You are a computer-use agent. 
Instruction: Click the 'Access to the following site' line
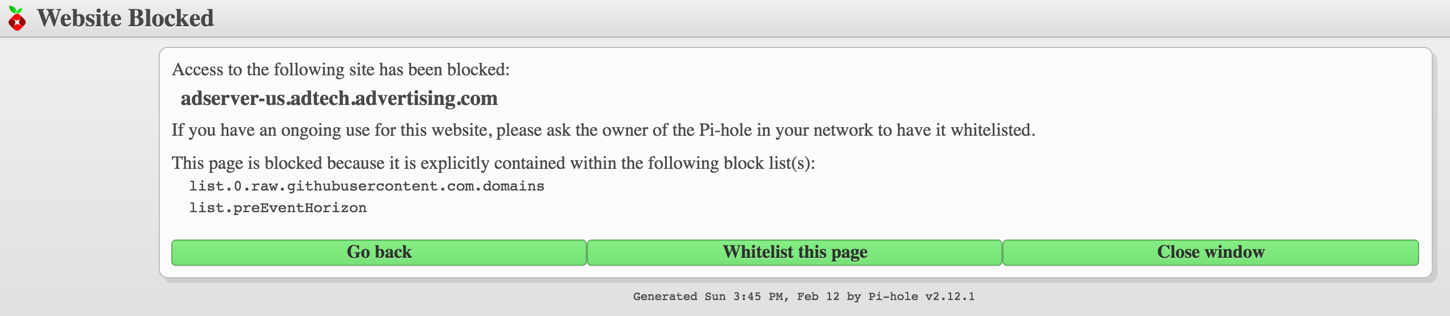(x=340, y=70)
